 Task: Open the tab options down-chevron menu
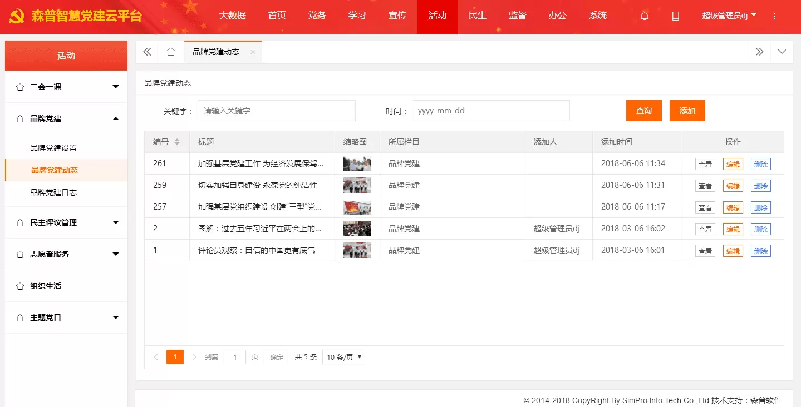coord(782,52)
